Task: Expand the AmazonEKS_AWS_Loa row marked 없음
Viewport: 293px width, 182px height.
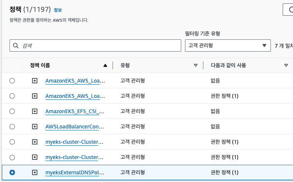Action: click(x=35, y=81)
